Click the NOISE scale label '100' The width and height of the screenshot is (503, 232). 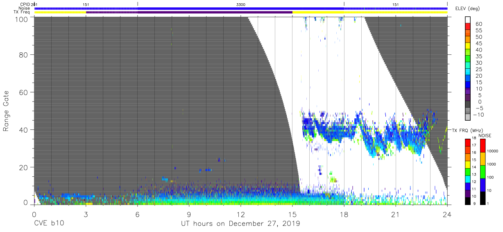(490, 177)
